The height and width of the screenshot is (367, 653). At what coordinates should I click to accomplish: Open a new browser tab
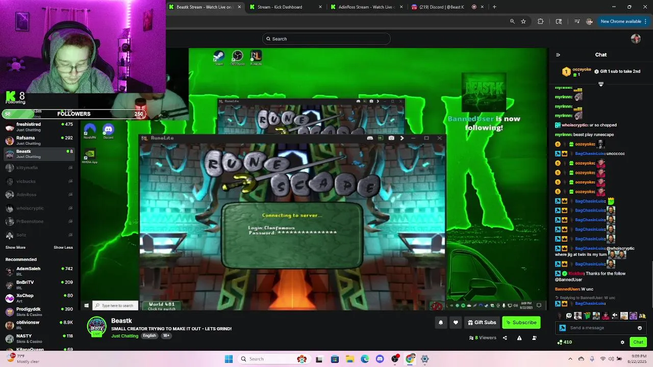(494, 7)
